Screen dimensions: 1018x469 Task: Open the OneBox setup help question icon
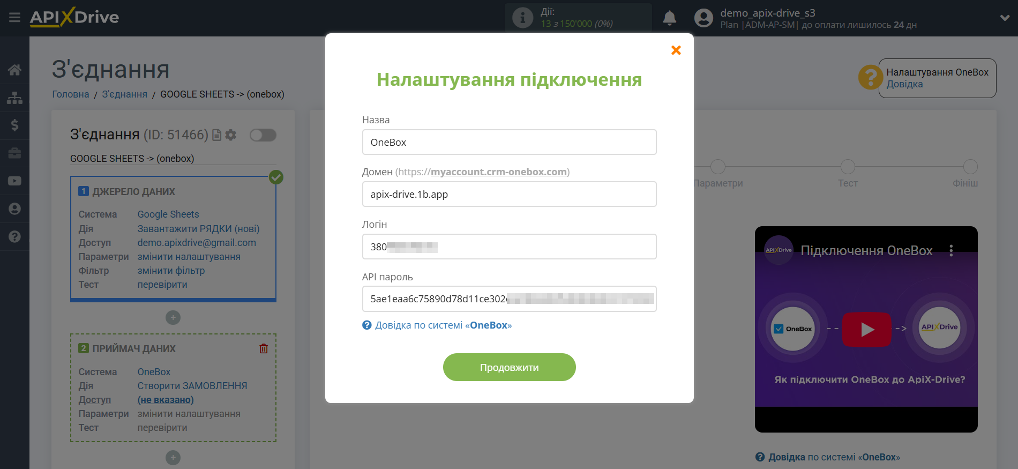tap(871, 78)
